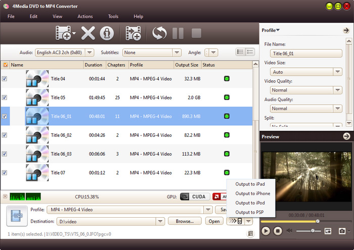Image resolution: width=354 pixels, height=250 pixels.
Task: Click the Add Profile film icon
Action: tap(133, 34)
